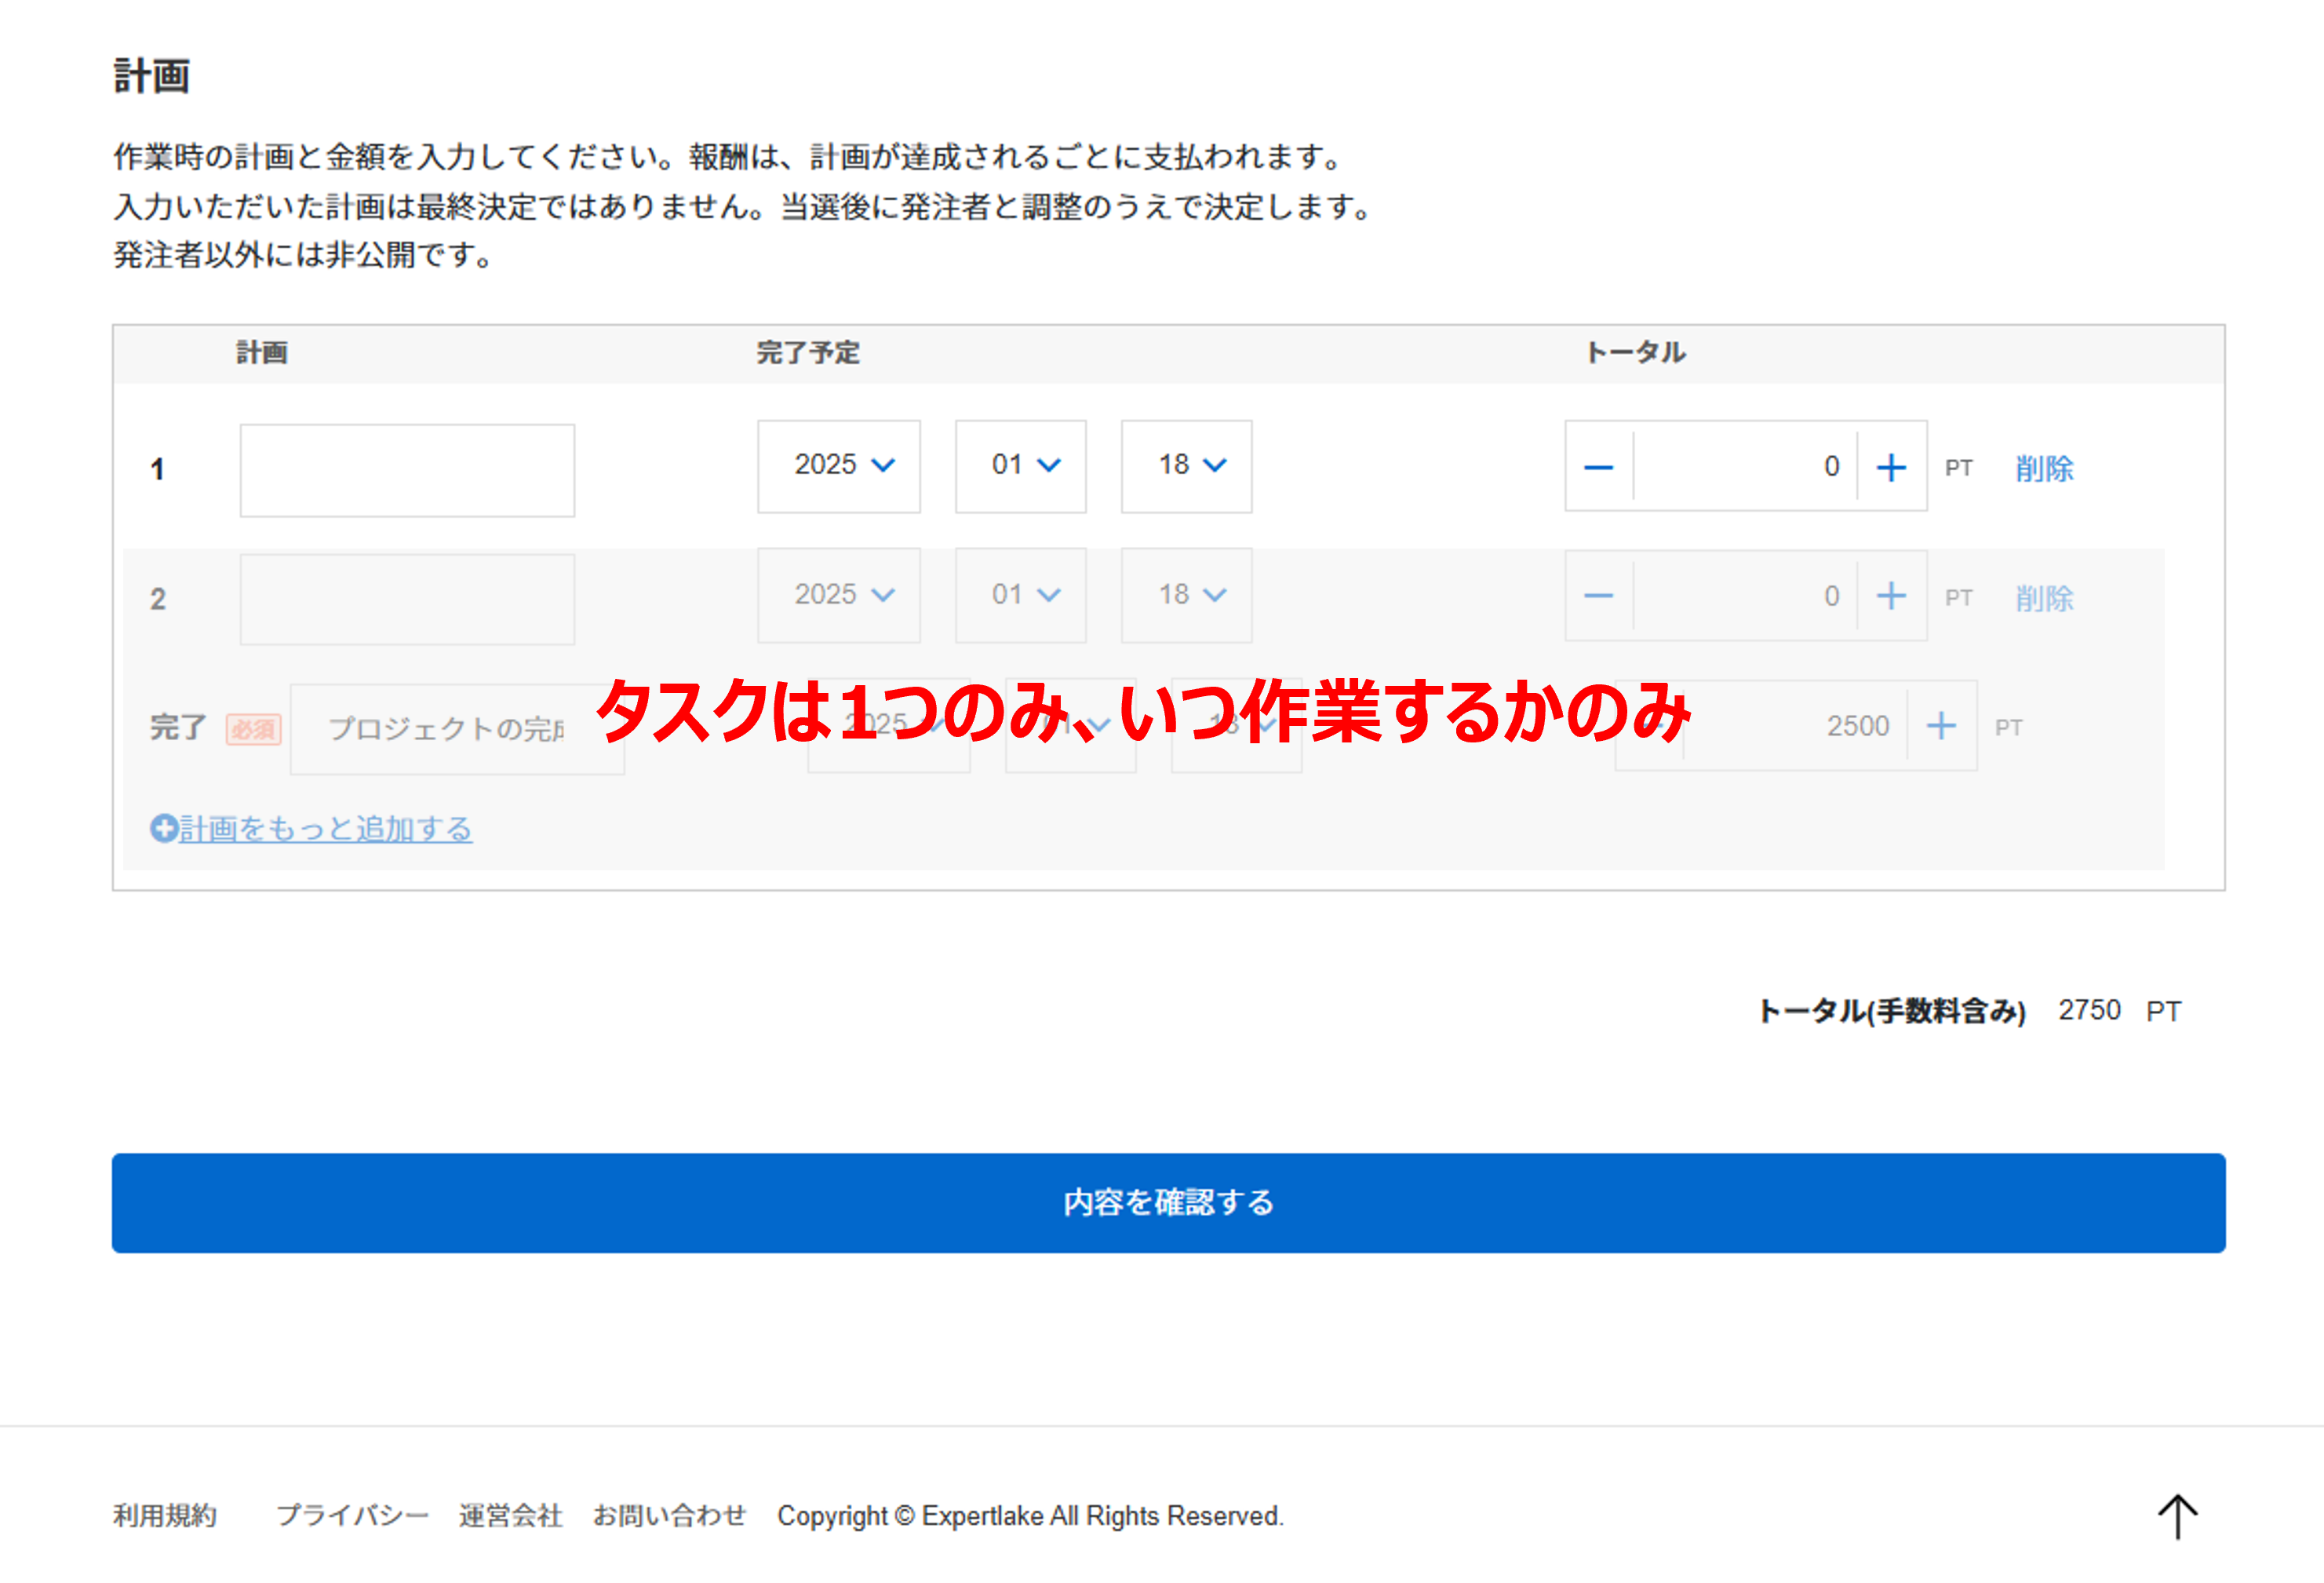Open 利用規約 footer link

tap(165, 1515)
